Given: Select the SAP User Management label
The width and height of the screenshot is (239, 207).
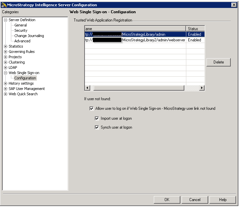Looking at the screenshot, I should [x=27, y=89].
